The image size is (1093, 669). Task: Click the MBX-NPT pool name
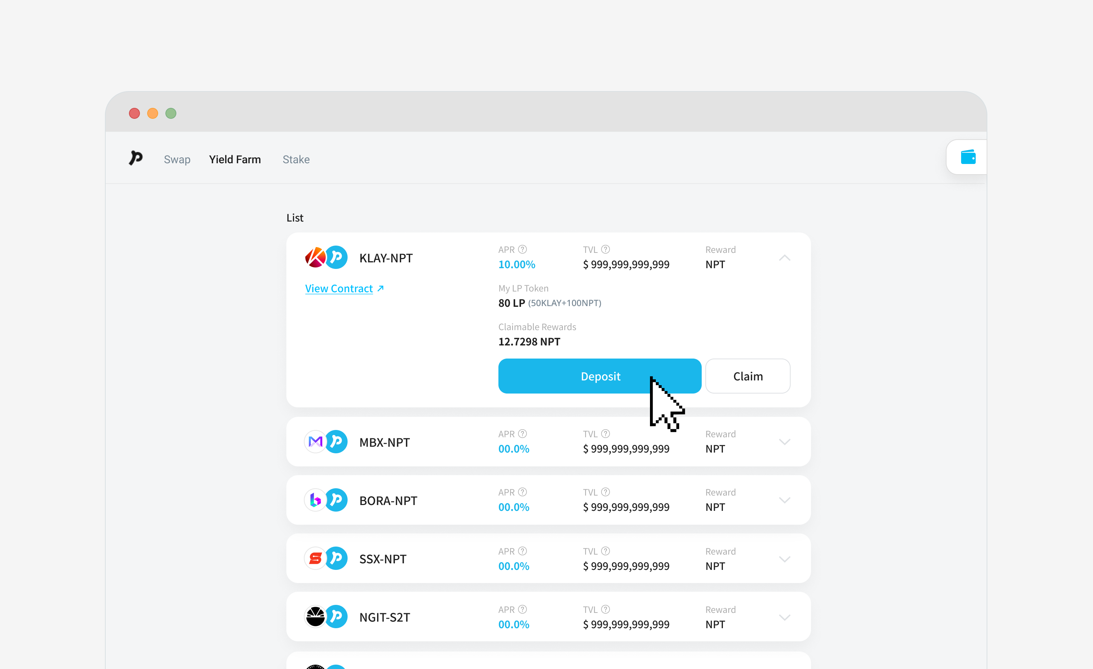385,442
